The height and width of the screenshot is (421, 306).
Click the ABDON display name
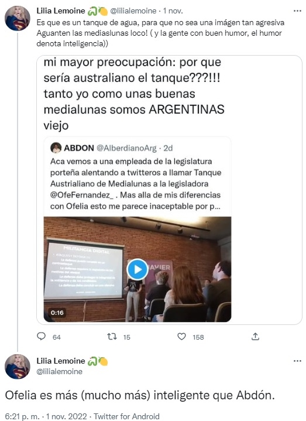[79, 148]
